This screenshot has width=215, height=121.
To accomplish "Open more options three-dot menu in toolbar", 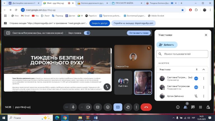I will [x=136, y=107].
